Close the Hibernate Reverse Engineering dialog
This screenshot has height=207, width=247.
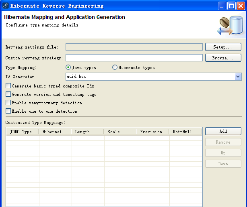pos(241,6)
